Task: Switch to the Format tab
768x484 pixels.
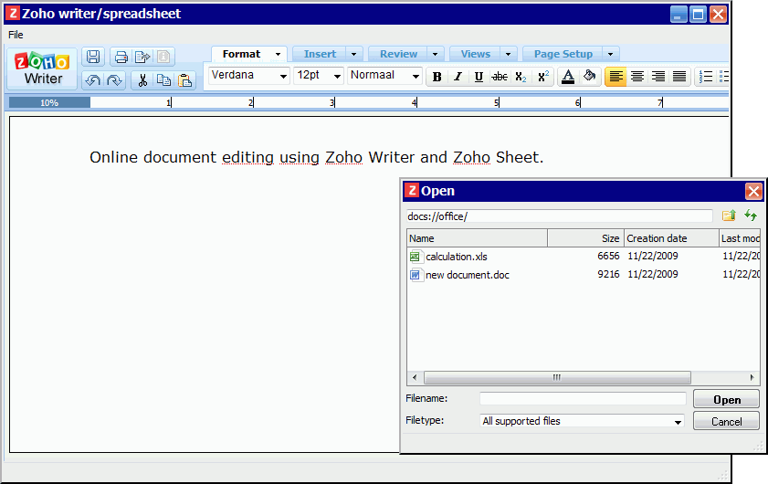Action: pyautogui.click(x=241, y=54)
